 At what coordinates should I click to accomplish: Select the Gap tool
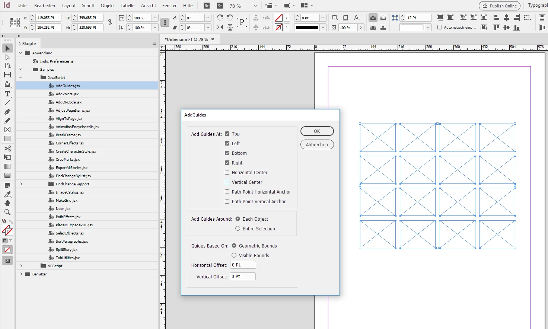[x=7, y=75]
